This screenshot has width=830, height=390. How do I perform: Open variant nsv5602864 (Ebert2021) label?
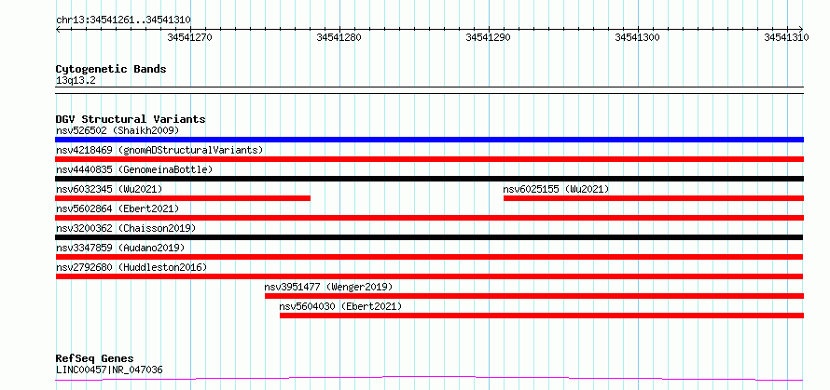[x=118, y=208]
